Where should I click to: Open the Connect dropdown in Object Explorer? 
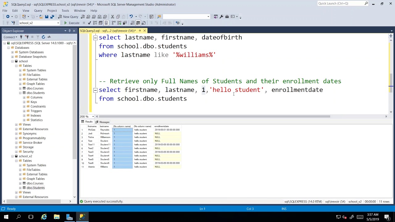(10, 37)
